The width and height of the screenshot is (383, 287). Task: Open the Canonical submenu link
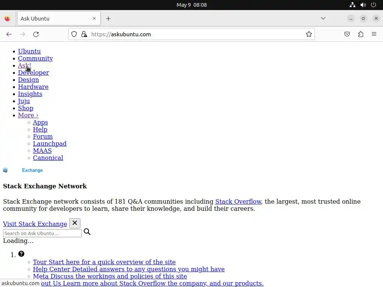pyautogui.click(x=48, y=158)
